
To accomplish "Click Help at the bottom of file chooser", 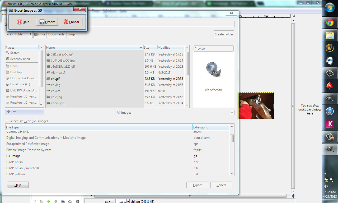I will tap(18, 185).
